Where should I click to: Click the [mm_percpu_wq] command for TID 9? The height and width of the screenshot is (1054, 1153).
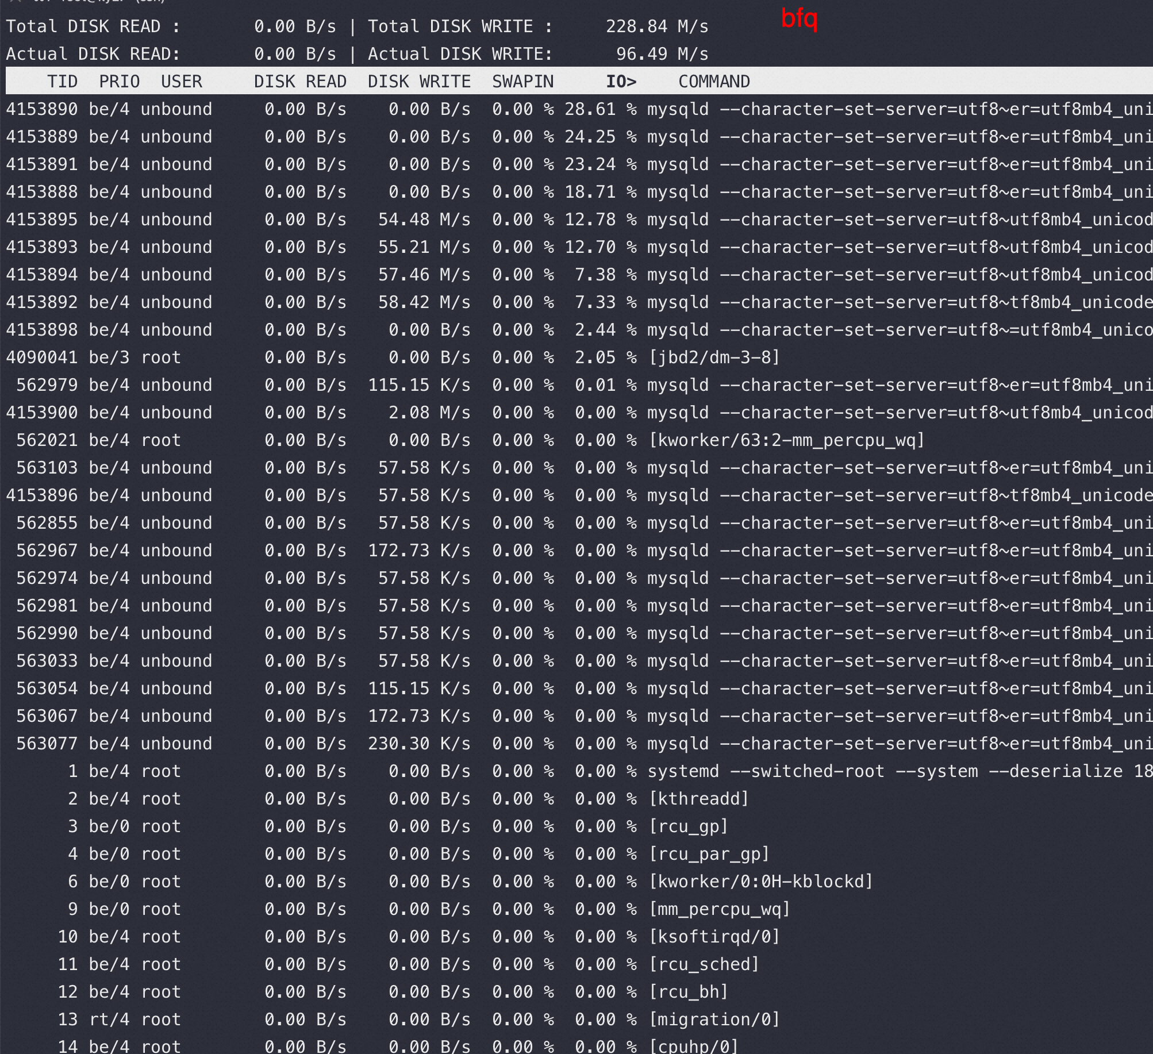(719, 909)
